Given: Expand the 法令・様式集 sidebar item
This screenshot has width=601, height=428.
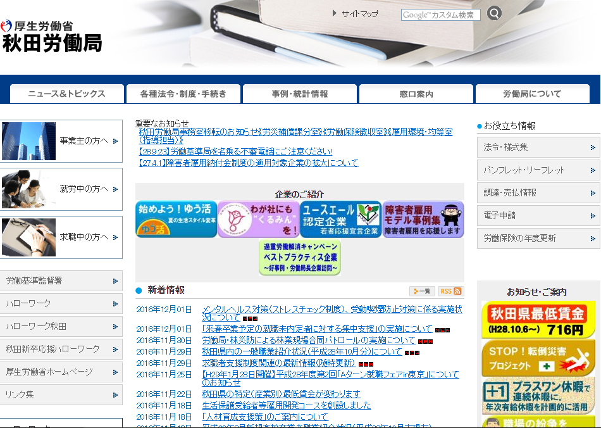Looking at the screenshot, I should [538, 148].
